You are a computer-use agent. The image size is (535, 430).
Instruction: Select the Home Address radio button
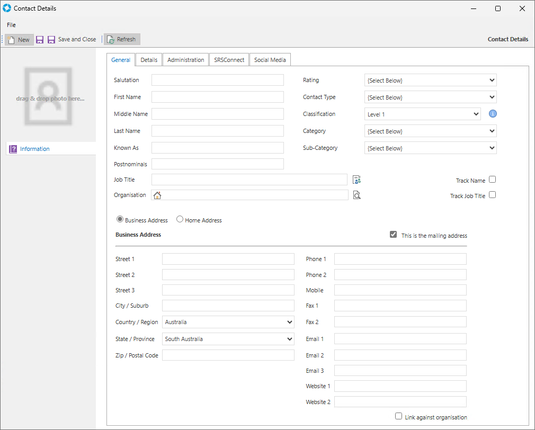(x=180, y=219)
